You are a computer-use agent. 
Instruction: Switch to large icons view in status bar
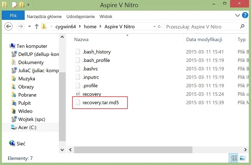[x=242, y=158]
